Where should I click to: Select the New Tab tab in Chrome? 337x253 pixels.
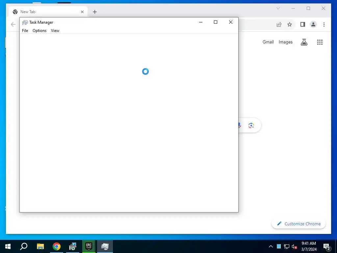[x=48, y=12]
